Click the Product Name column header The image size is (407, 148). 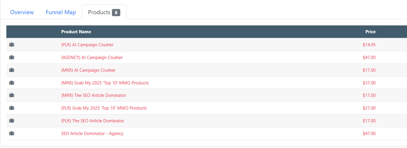coord(76,32)
